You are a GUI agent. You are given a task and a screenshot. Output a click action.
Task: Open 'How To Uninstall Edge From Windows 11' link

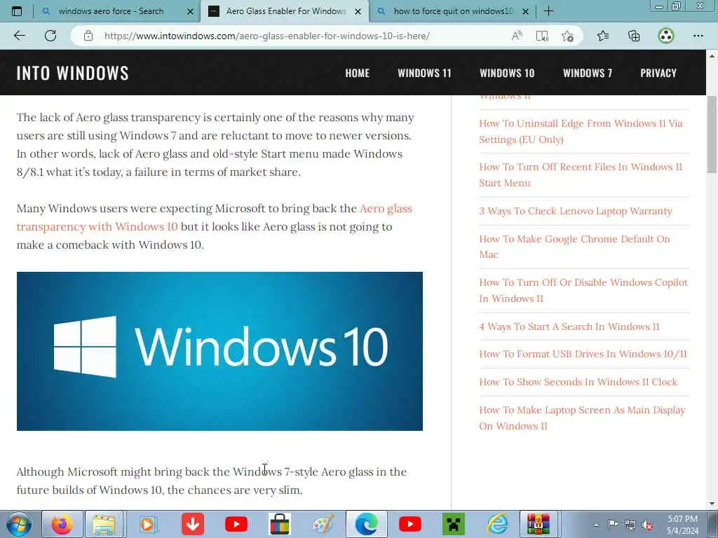coord(581,131)
